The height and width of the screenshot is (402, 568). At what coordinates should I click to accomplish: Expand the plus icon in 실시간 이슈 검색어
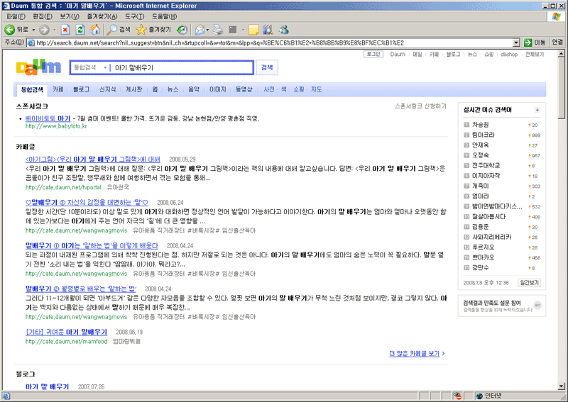tap(537, 110)
